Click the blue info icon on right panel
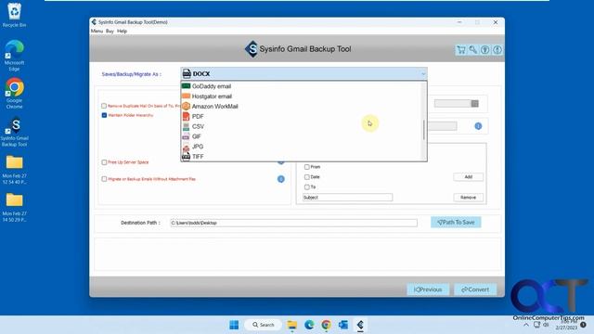594x334 pixels. [478, 126]
